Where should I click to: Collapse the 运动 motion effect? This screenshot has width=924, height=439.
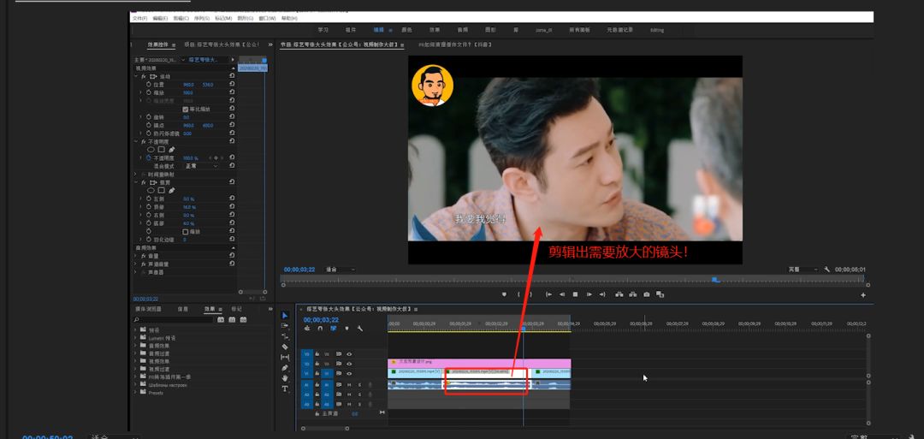pyautogui.click(x=136, y=77)
